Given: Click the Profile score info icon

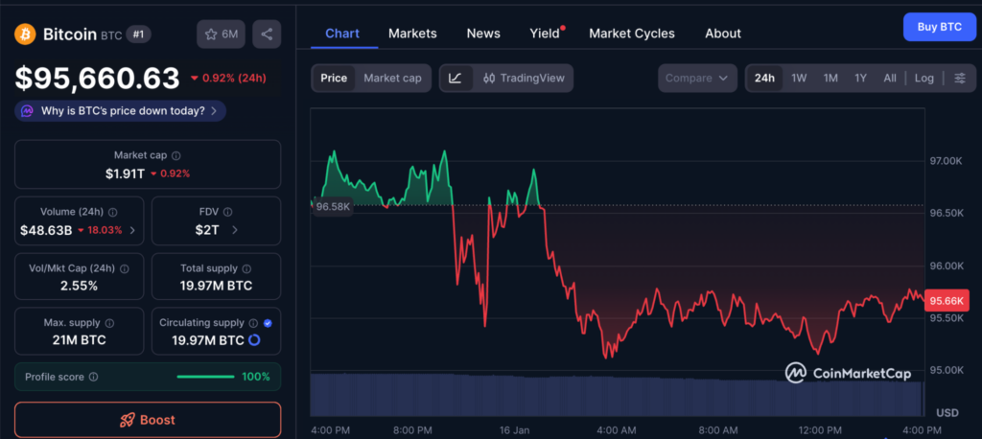Looking at the screenshot, I should pyautogui.click(x=93, y=377).
